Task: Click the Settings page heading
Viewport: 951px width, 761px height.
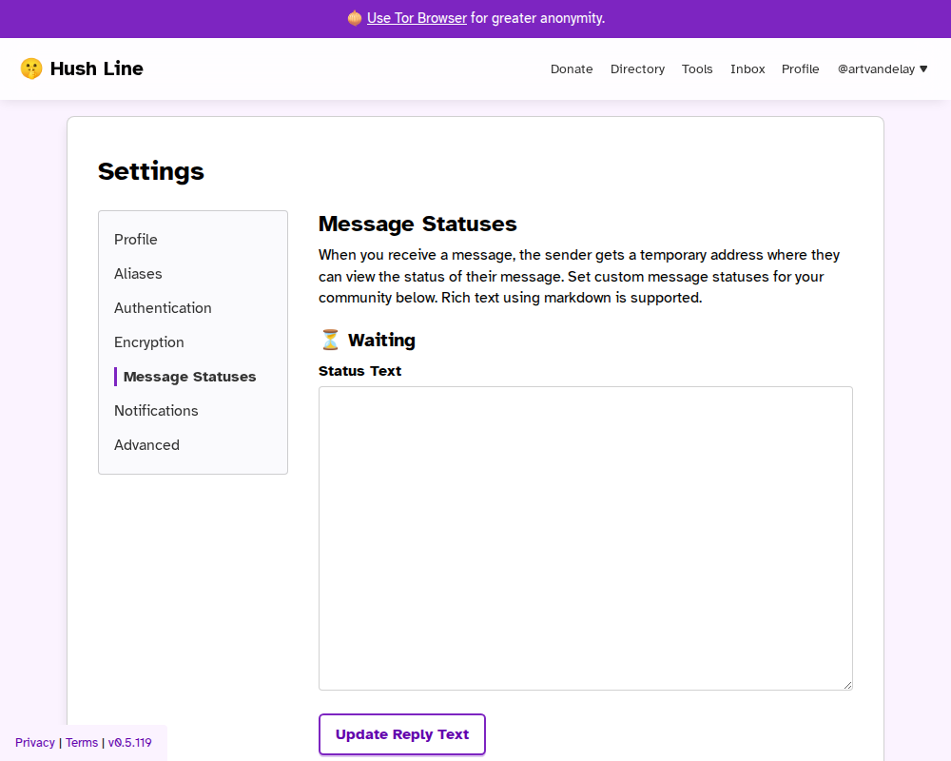Action: 151,171
